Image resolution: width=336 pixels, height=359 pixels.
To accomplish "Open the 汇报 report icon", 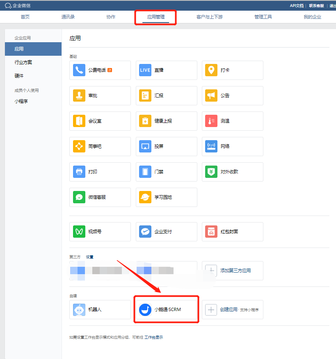I will coord(145,95).
